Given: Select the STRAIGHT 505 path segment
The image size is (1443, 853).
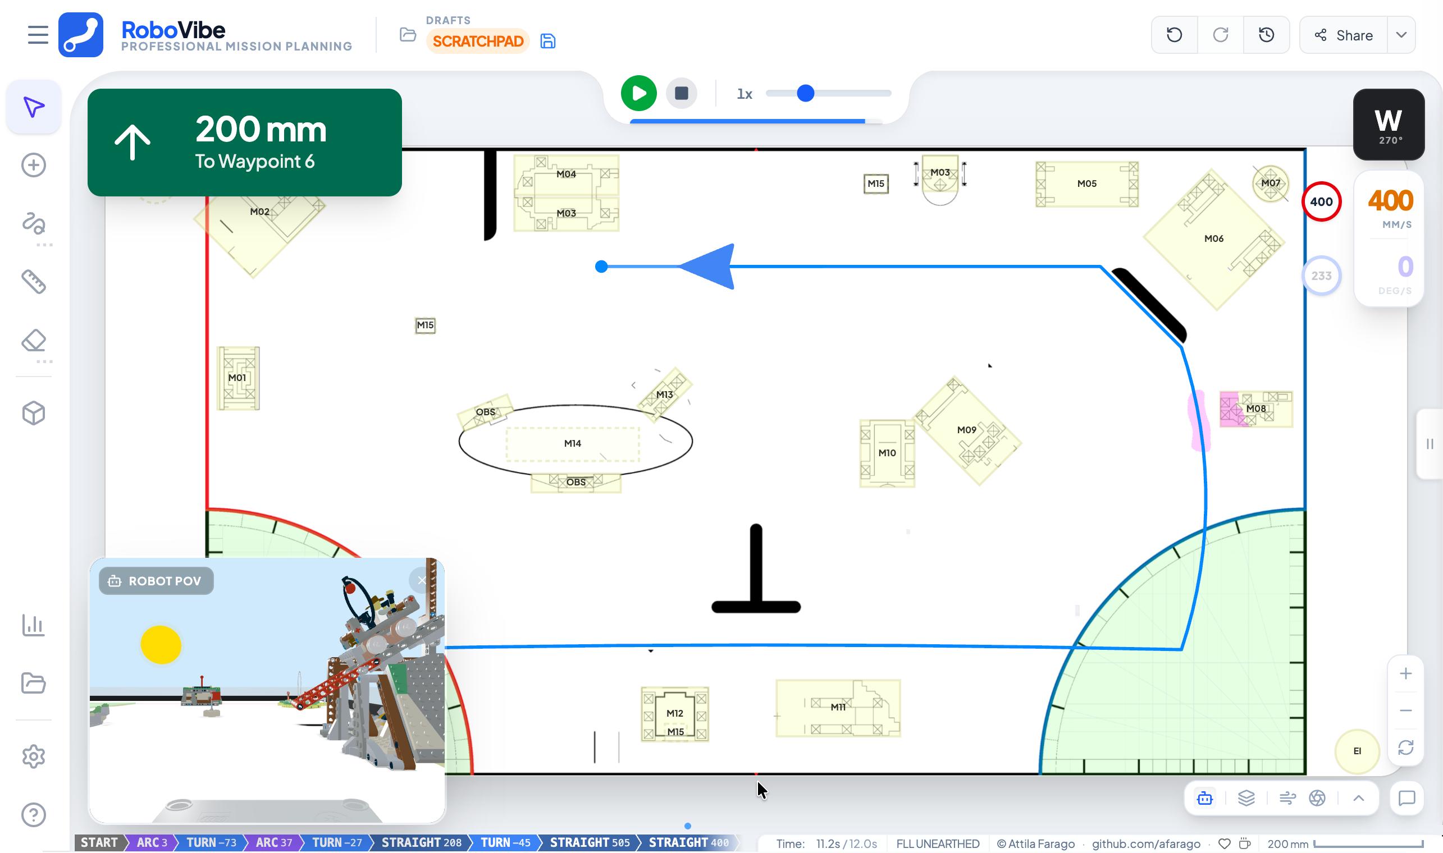Looking at the screenshot, I should point(590,843).
